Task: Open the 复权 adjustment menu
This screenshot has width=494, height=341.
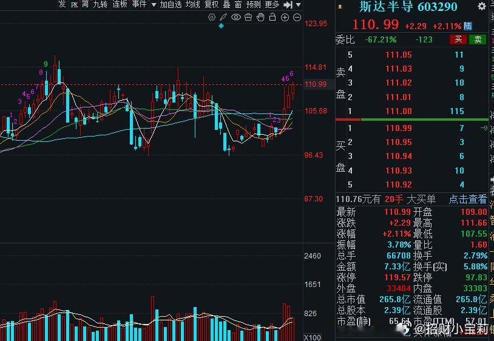Action: [212, 4]
